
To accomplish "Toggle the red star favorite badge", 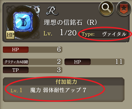I will (124, 8).
